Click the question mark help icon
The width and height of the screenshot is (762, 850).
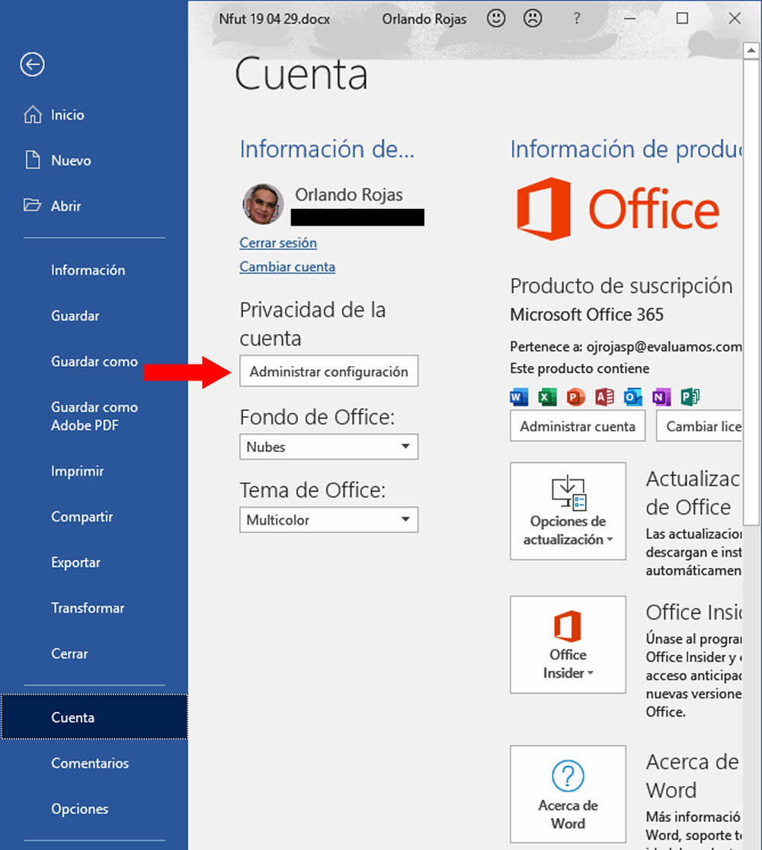577,18
